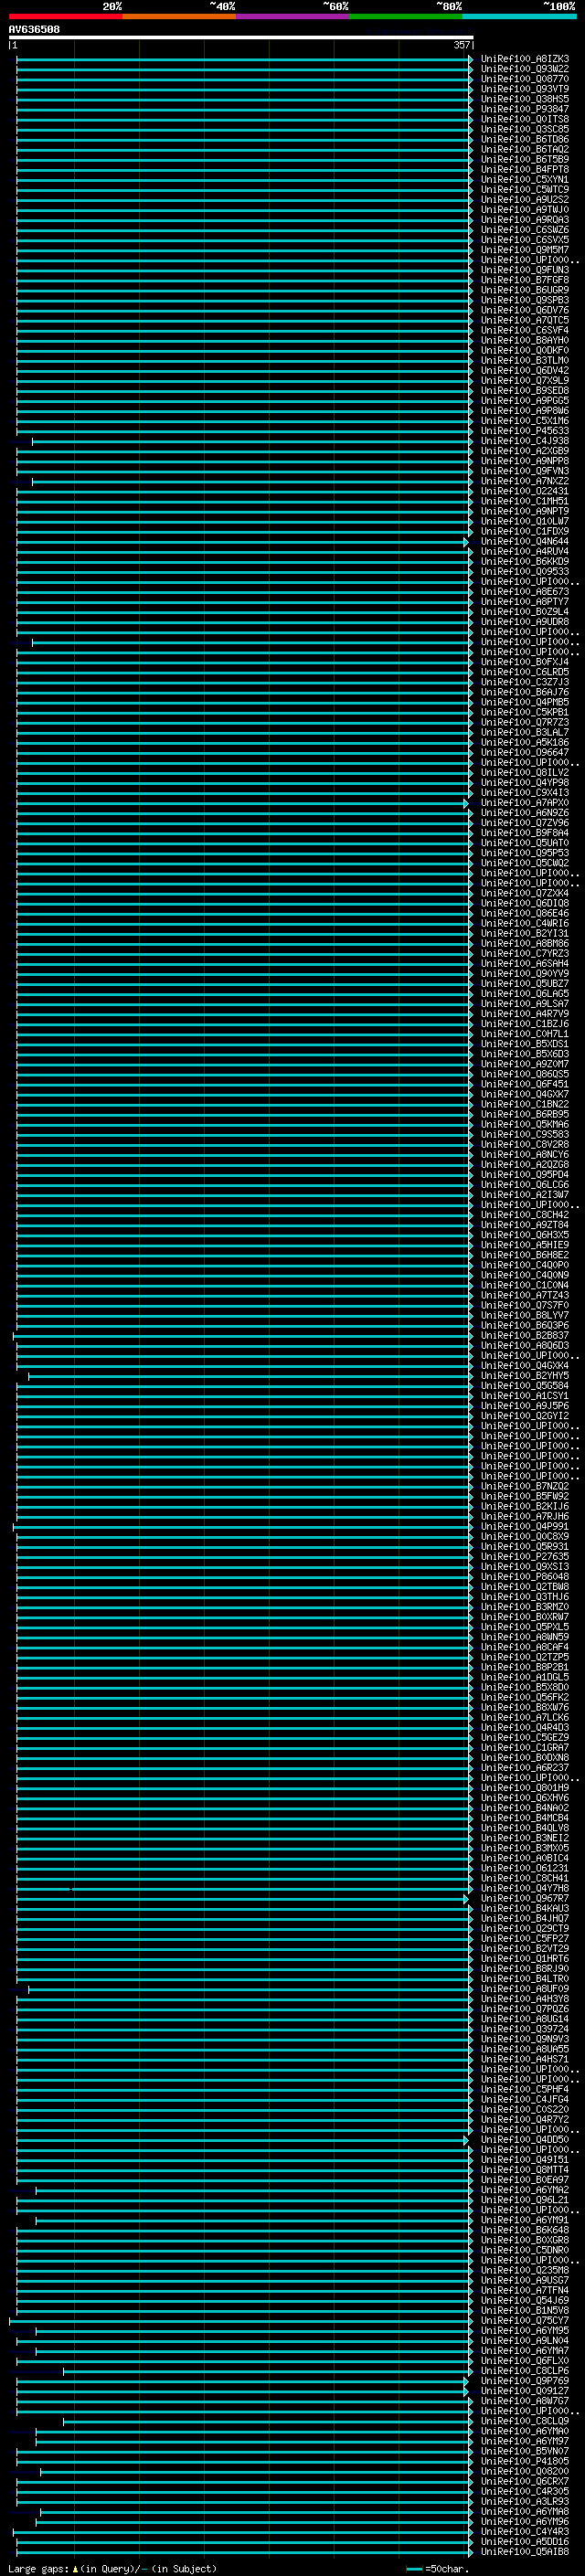Screen dimensions: 585x2576
Task: Select label UniRef100_Q4PMB5
Action: point(524,702)
